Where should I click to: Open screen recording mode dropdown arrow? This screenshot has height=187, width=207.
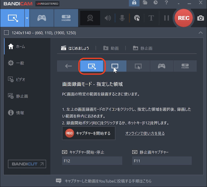click(27, 18)
